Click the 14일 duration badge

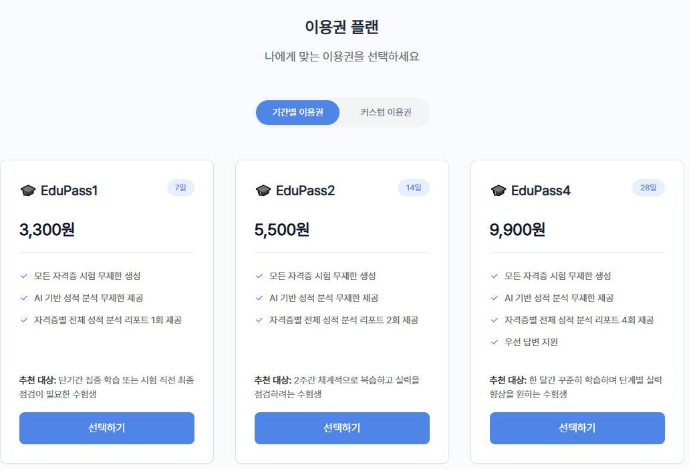pyautogui.click(x=414, y=188)
